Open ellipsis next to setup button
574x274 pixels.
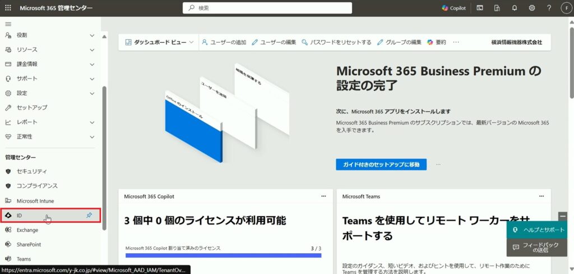(438, 165)
